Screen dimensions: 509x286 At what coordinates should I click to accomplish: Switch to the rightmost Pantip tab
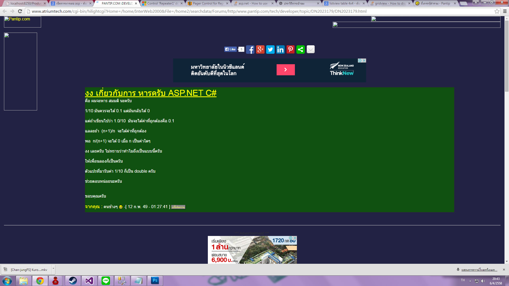tap(436, 3)
